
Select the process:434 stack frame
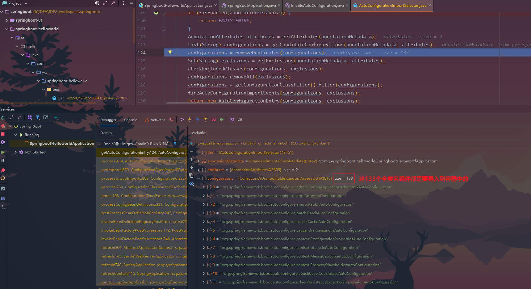142,161
